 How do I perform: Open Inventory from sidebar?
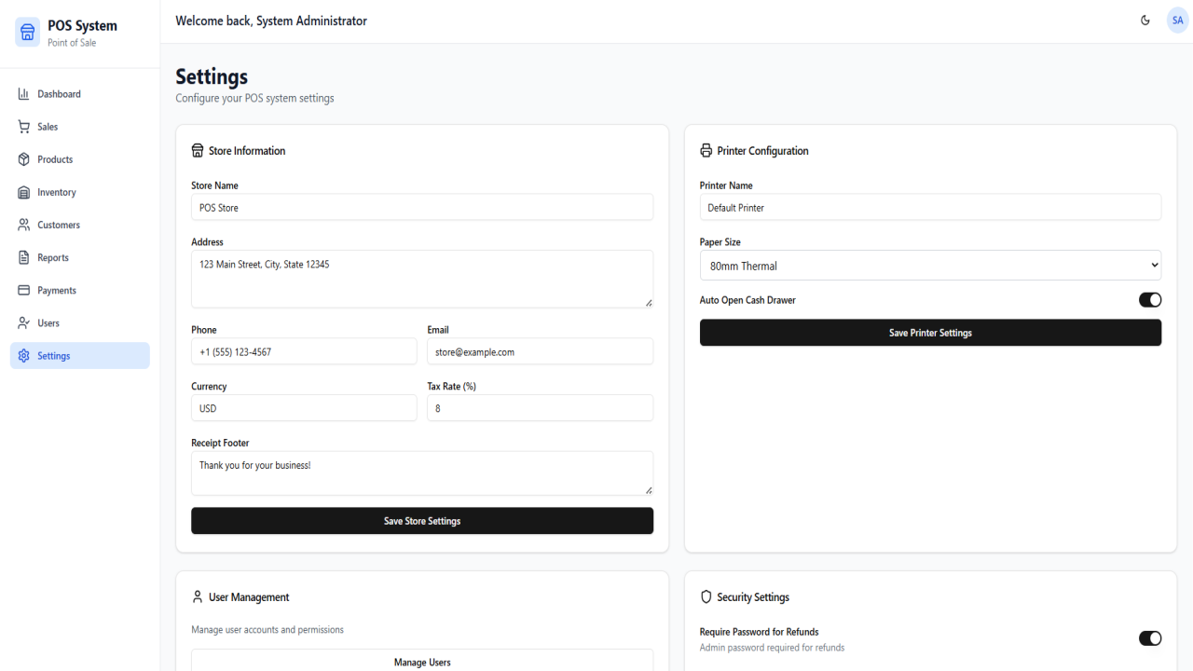(x=80, y=192)
